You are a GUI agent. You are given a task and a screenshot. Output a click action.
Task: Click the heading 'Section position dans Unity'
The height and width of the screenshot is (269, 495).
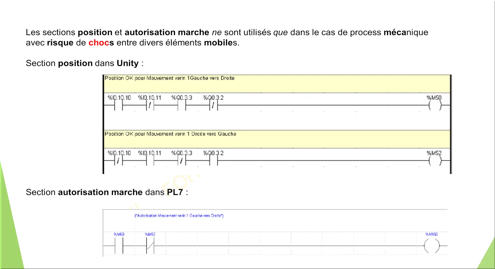84,63
